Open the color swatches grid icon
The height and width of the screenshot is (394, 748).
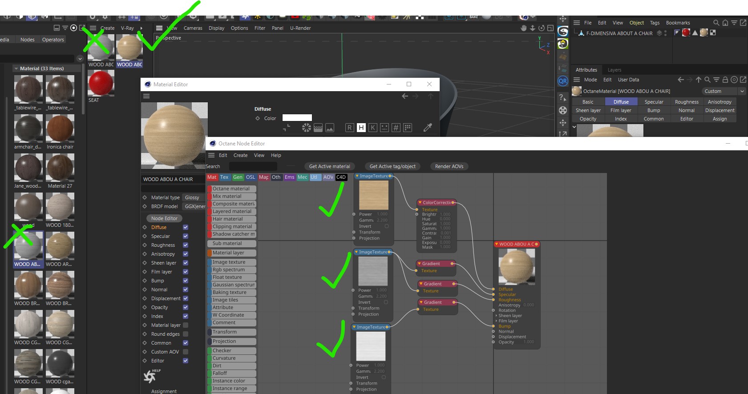point(408,128)
